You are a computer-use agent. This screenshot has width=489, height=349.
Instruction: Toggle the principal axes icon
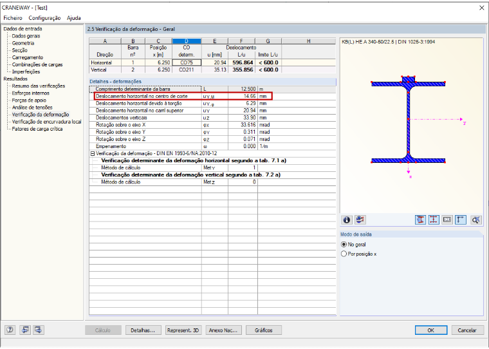pyautogui.click(x=461, y=220)
